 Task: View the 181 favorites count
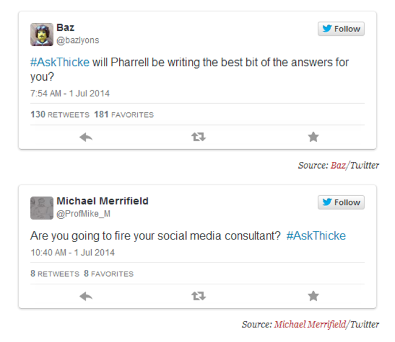[124, 115]
